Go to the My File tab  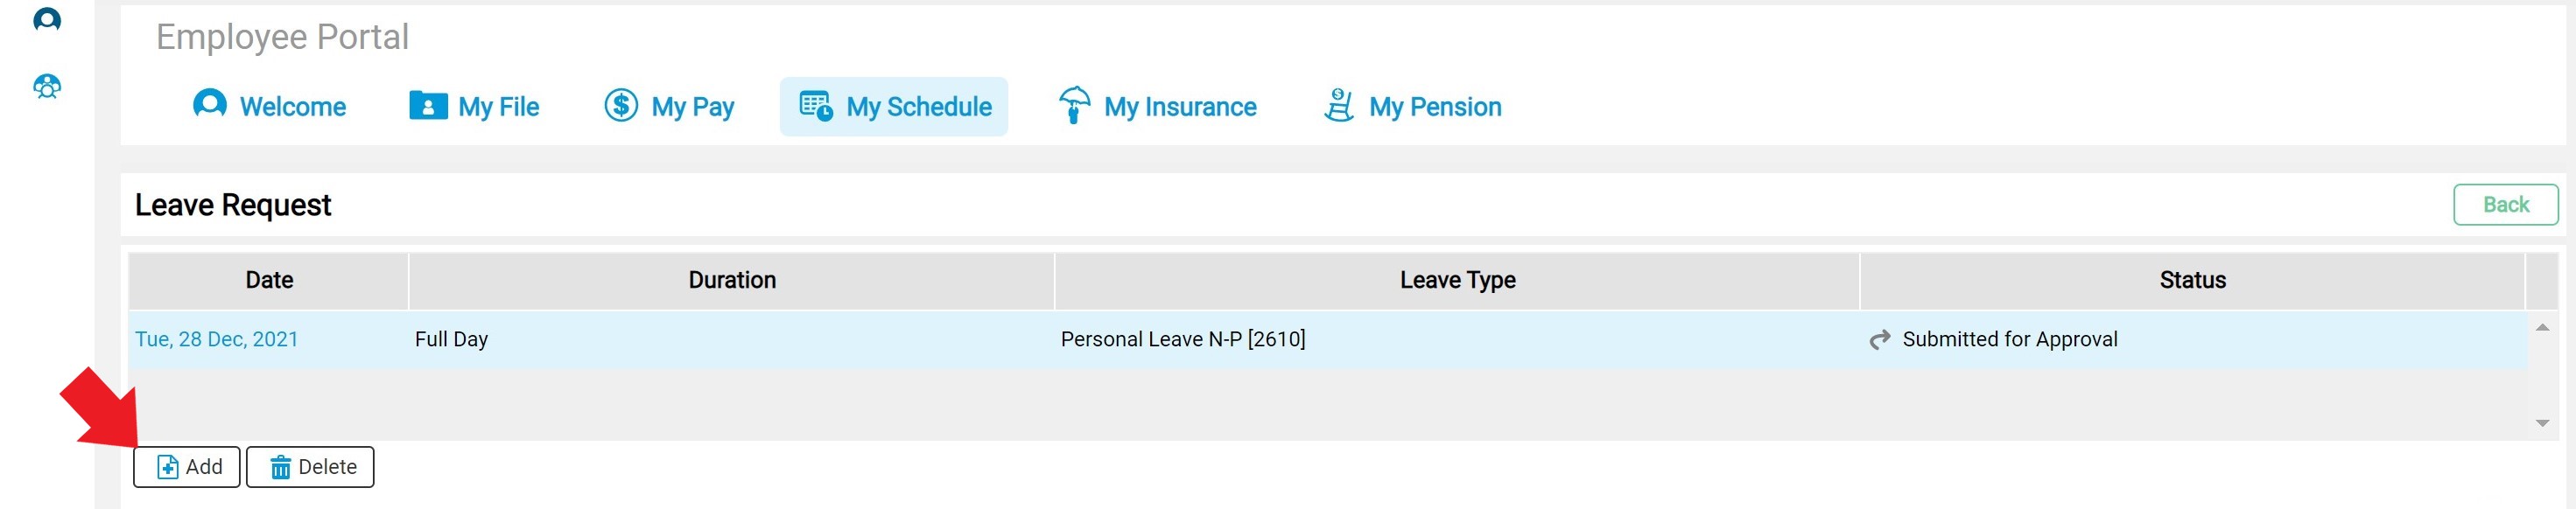click(x=498, y=107)
